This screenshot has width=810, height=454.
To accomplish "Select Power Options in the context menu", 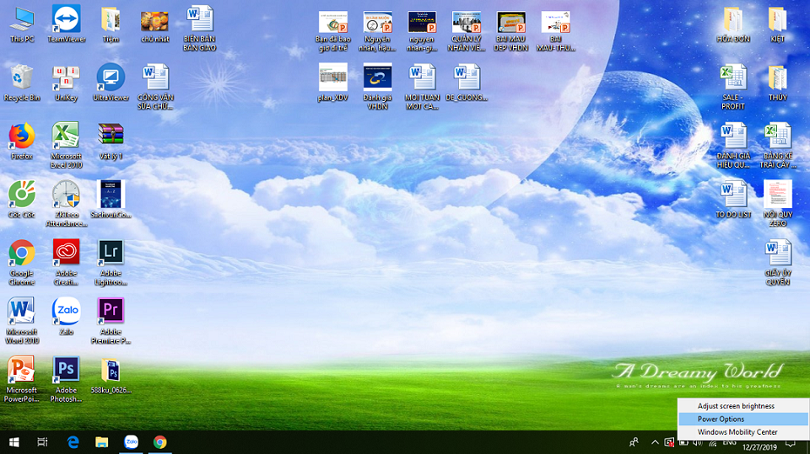I will [721, 419].
